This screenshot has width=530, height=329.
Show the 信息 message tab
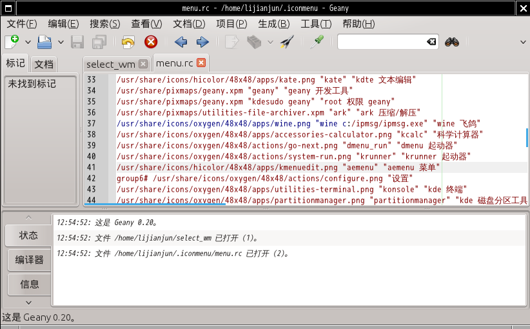(30, 284)
